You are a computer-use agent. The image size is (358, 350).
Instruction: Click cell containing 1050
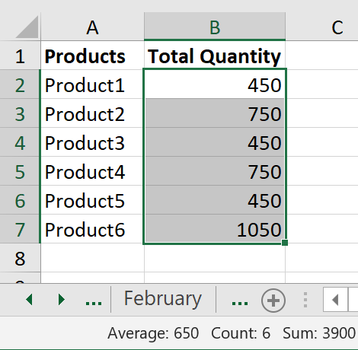pos(215,229)
